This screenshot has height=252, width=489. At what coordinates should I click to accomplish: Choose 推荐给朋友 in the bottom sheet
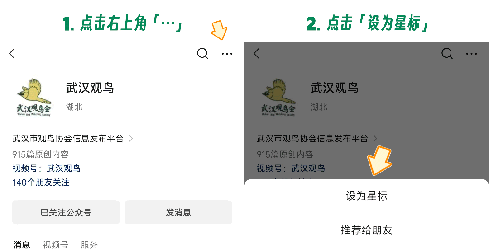tap(366, 230)
